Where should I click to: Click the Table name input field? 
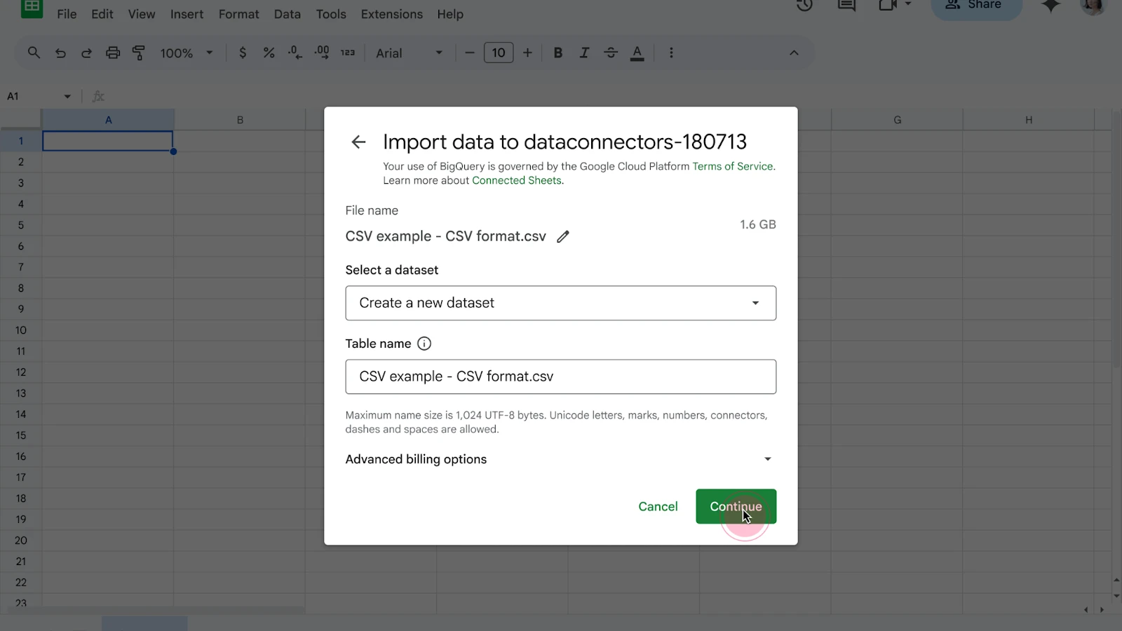(x=560, y=376)
